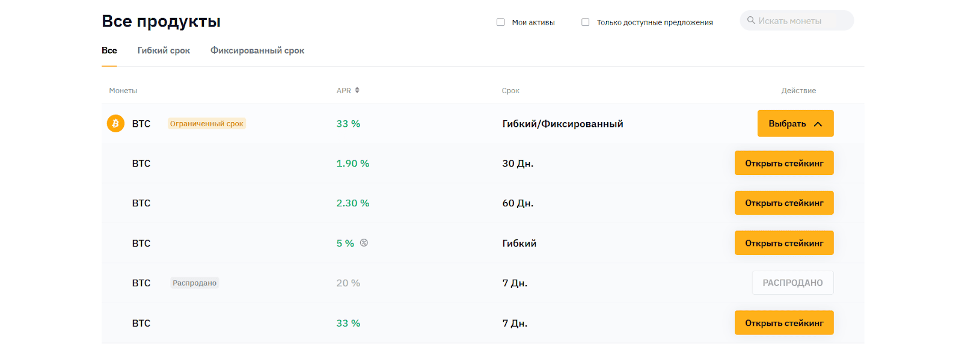
Task: Open staking for BTC 30-day term
Action: [783, 163]
